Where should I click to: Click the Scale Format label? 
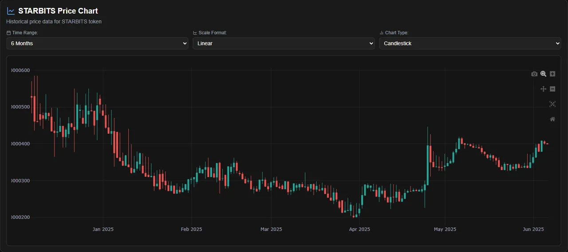[x=213, y=33]
